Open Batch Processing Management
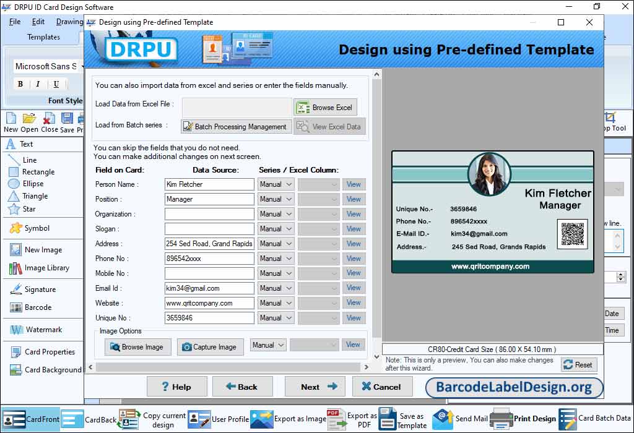634x433 pixels. [x=236, y=127]
